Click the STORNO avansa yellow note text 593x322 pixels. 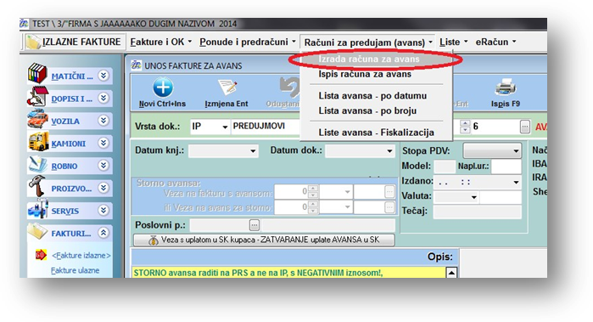pyautogui.click(x=258, y=273)
